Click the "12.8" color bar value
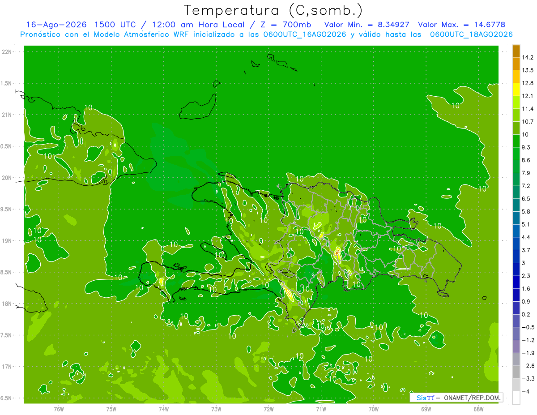Image resolution: width=537 pixels, height=415 pixels. tap(528, 83)
